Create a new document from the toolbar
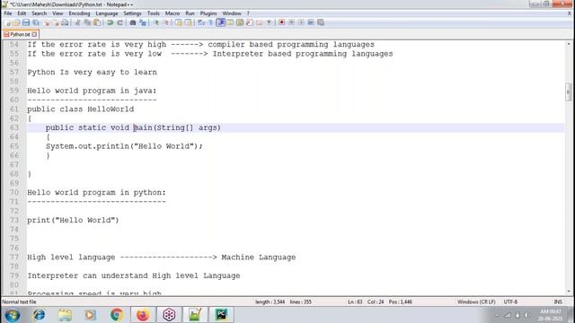The image size is (575, 323). [x=7, y=22]
